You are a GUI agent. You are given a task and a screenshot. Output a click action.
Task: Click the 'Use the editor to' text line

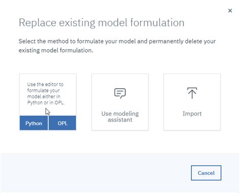click(46, 84)
